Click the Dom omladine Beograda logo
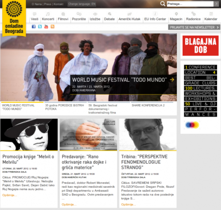Image resolution: width=221 pixels, height=210 pixels. point(14,18)
